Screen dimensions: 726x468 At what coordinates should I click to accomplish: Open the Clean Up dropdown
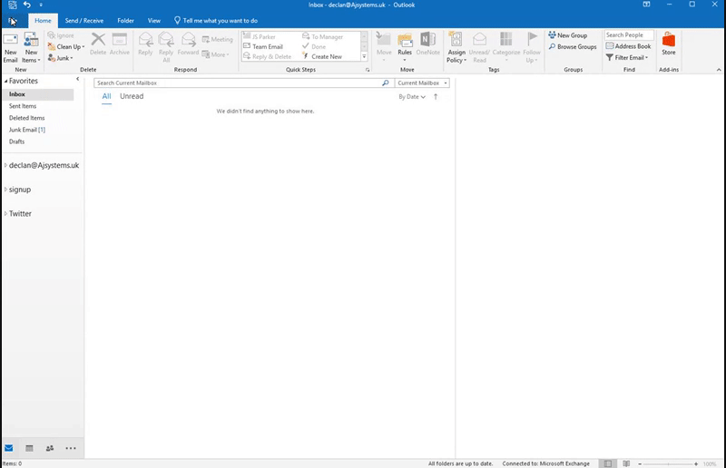tap(65, 47)
